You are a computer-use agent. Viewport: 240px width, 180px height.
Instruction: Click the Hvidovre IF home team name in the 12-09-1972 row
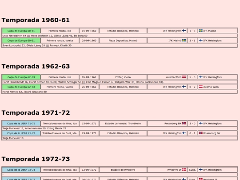coord(174,170)
